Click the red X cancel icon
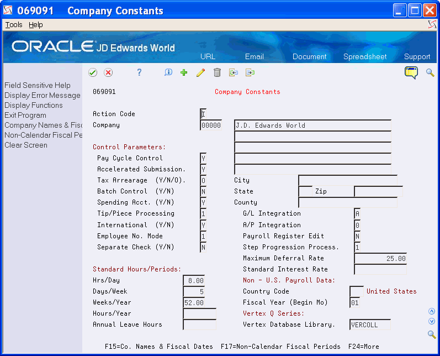 (x=108, y=72)
